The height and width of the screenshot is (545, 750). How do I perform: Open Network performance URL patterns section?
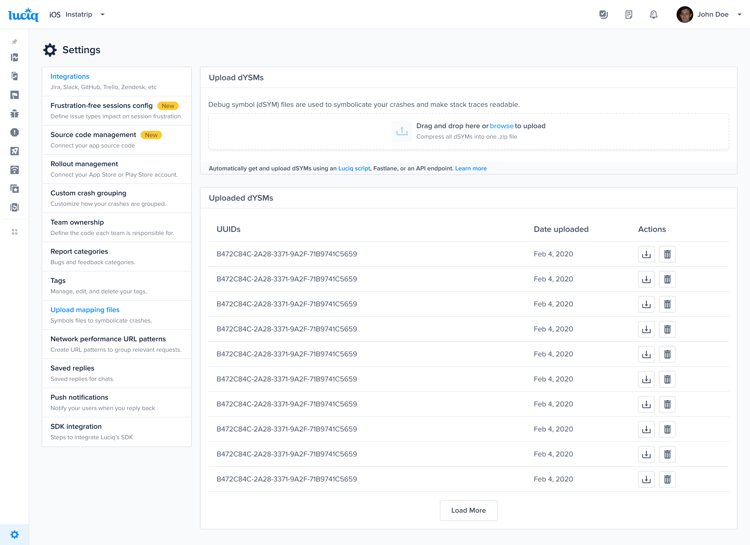click(x=117, y=344)
